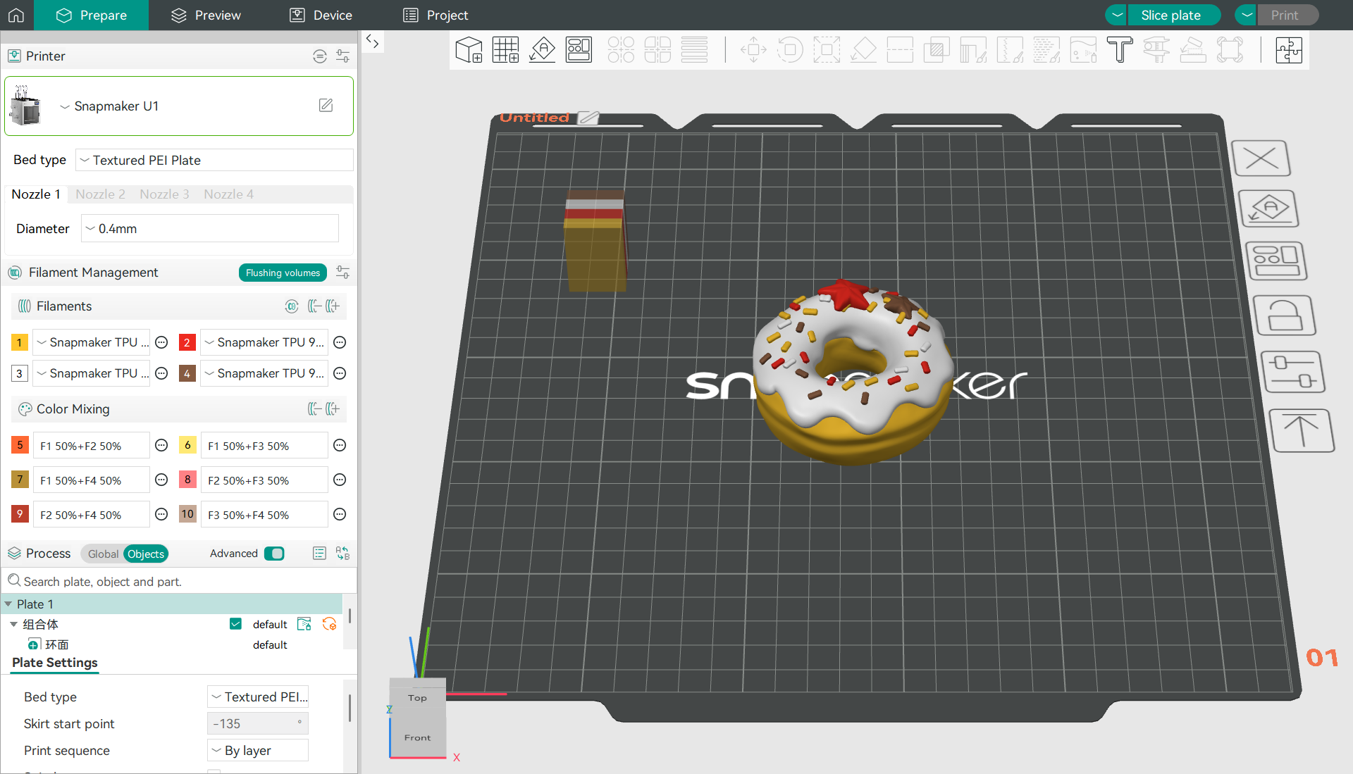Open the nozzle Diameter 0.4mm dropdown
The width and height of the screenshot is (1353, 774).
point(210,229)
